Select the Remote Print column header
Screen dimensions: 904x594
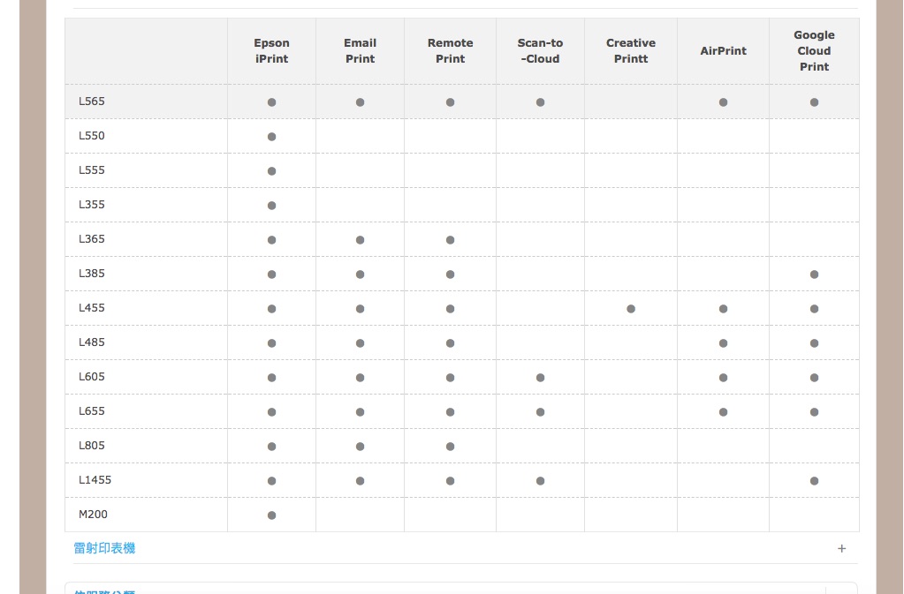click(x=451, y=50)
